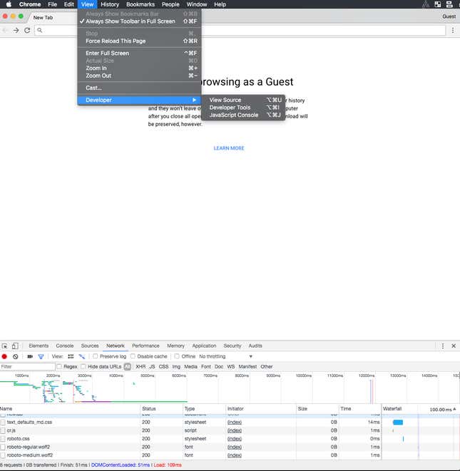460x471 pixels.
Task: Open the History menu
Action: pos(110,4)
